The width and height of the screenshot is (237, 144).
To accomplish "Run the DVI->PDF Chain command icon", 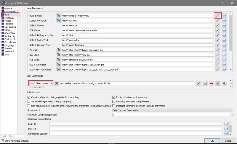I will click(x=58, y=65).
